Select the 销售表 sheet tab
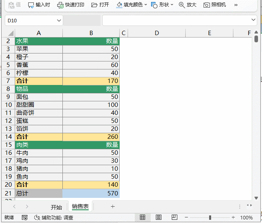262x223 pixels. pyautogui.click(x=80, y=207)
